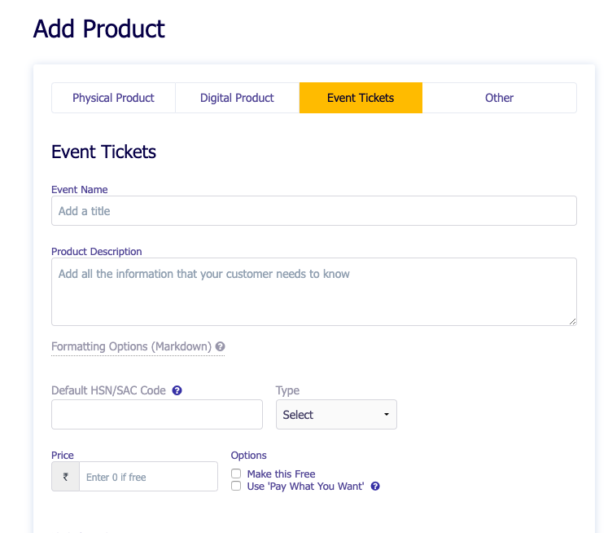Click the rupee currency symbol in Price
608x533 pixels.
tap(66, 477)
